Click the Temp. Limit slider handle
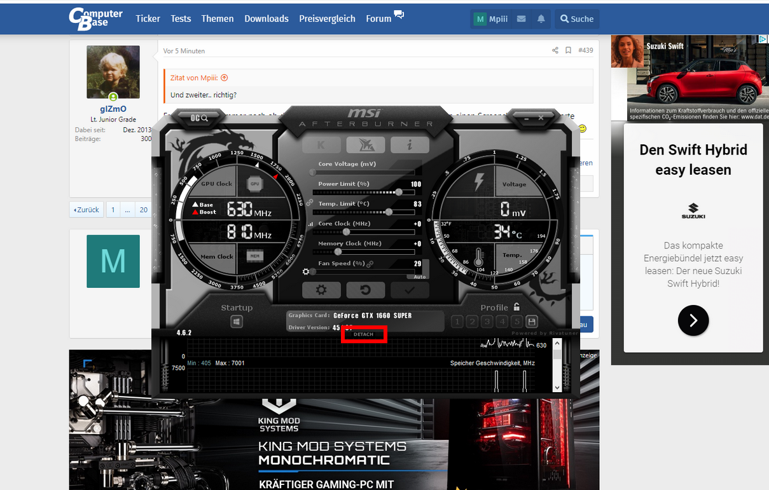This screenshot has height=490, width=769. click(x=388, y=212)
